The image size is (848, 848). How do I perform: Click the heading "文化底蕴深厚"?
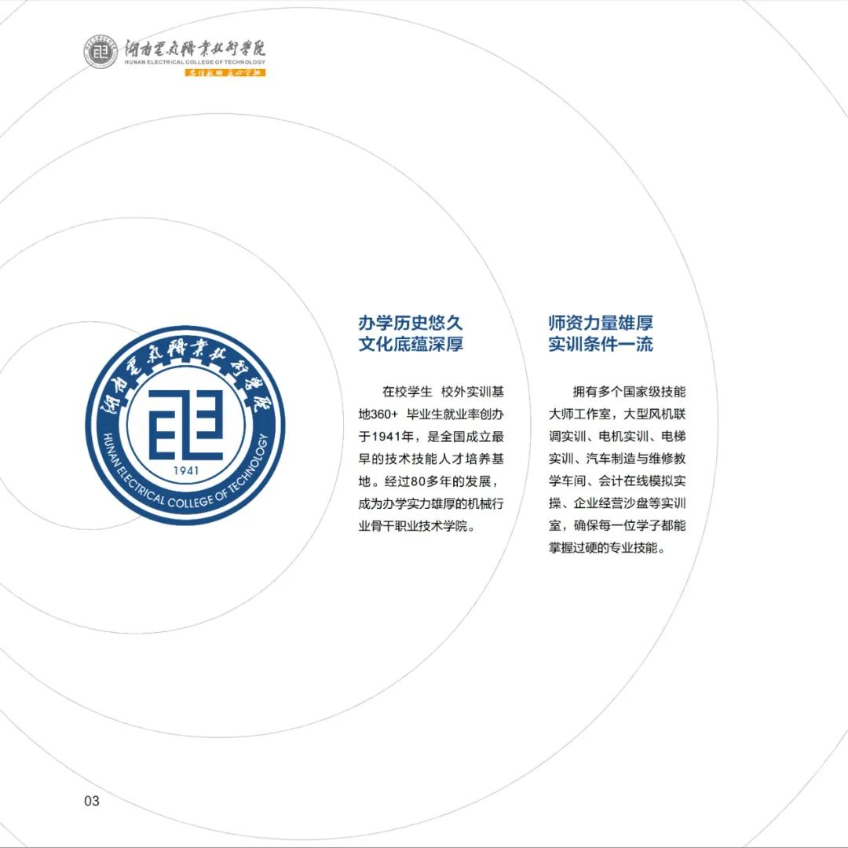tap(411, 345)
